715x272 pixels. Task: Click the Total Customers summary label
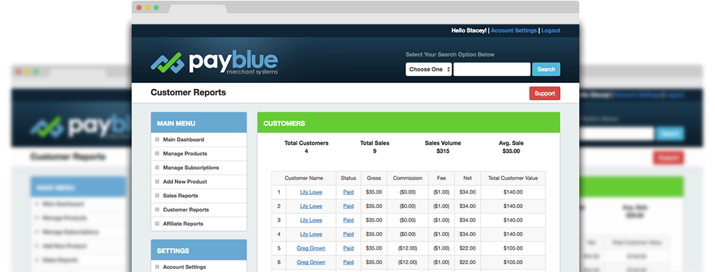[307, 143]
